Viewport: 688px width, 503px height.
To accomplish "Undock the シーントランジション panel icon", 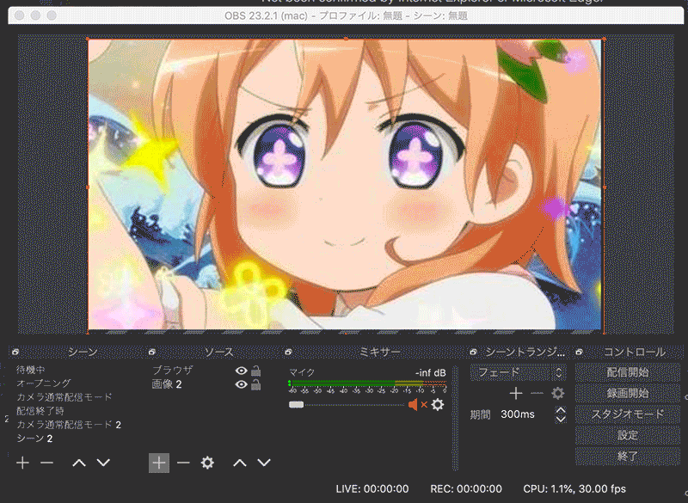I will tap(474, 352).
